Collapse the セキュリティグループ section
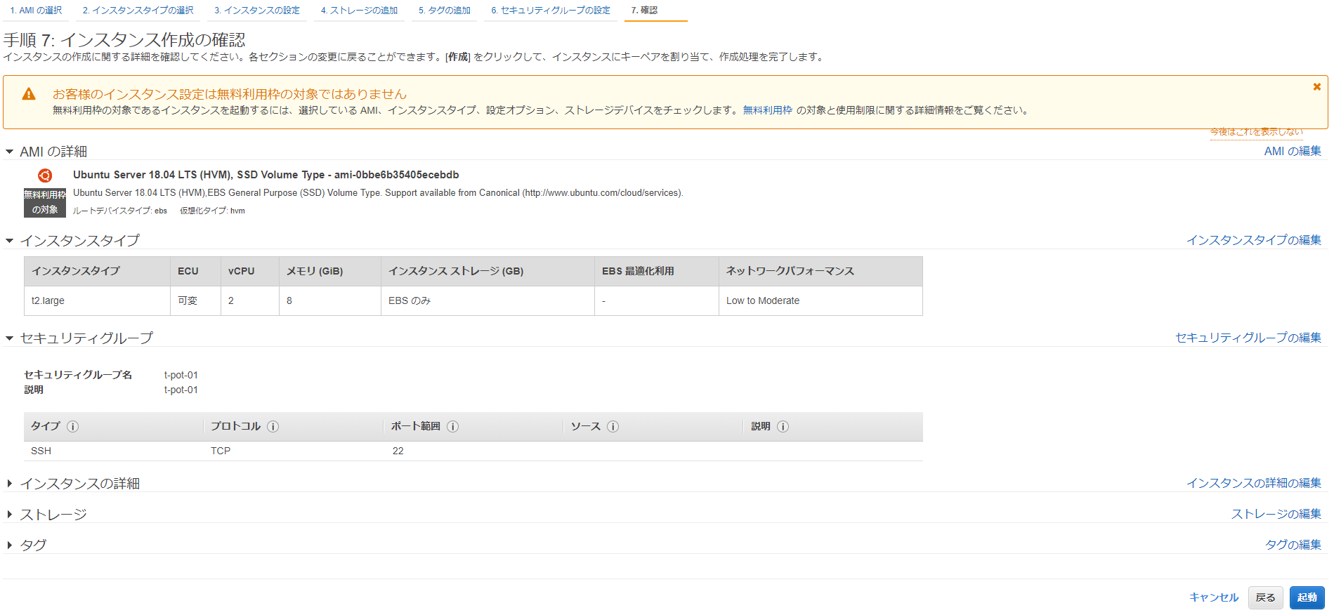The image size is (1334, 615). (x=10, y=338)
